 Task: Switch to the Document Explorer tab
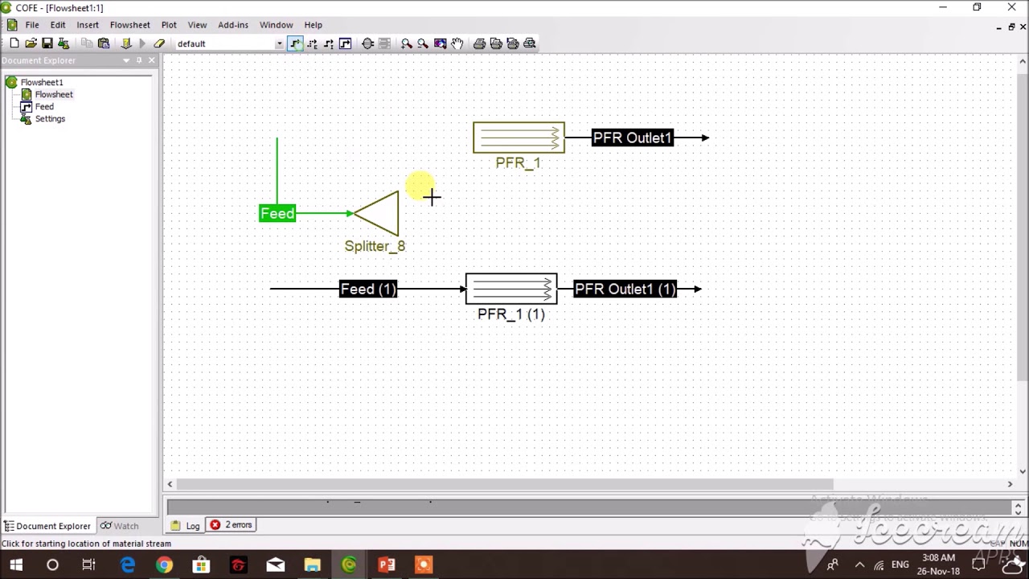coord(47,526)
